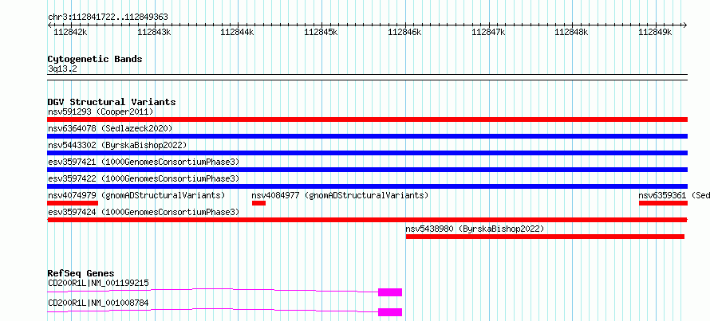Click the esv3597422 blue variant bar
The height and width of the screenshot is (321, 710).
(367, 186)
